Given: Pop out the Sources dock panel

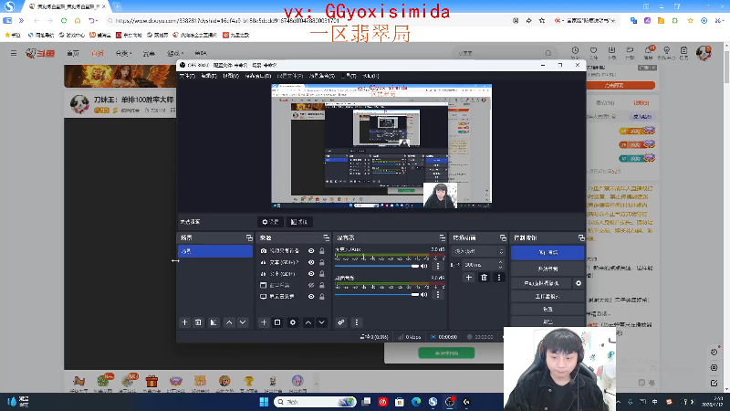Looking at the screenshot, I should [x=327, y=237].
